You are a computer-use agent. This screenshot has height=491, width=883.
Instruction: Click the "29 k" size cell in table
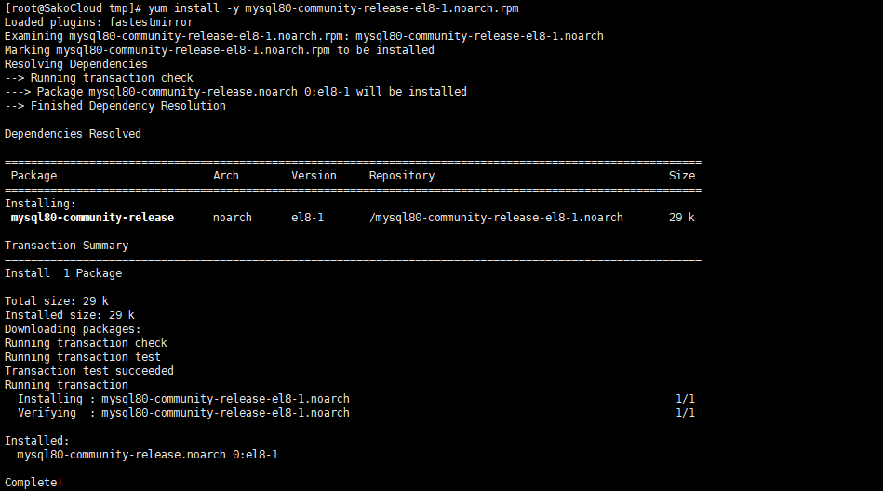coord(682,218)
